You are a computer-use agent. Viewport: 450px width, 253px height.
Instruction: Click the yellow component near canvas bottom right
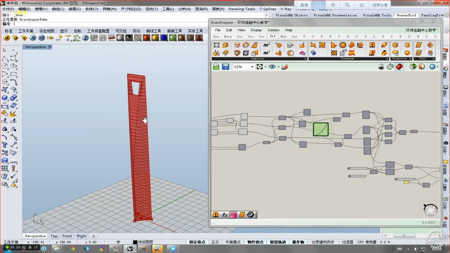(x=406, y=182)
